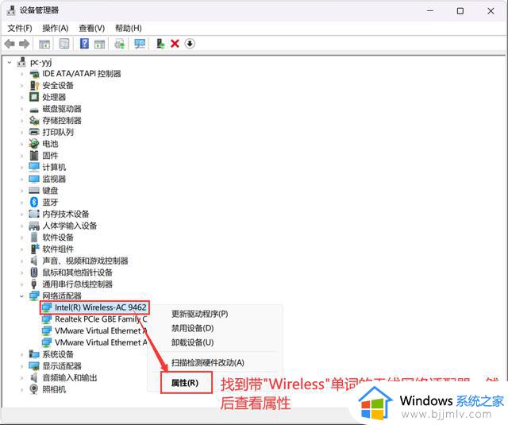Click the keyboard (键盘) category icon

[34, 191]
